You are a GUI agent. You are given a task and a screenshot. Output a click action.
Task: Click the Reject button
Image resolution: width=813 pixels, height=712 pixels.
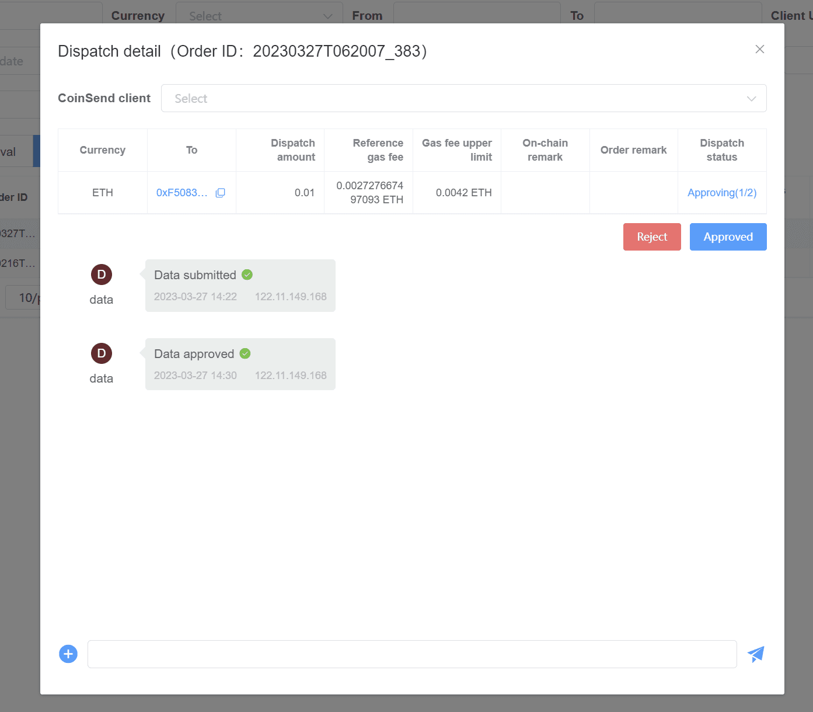pyautogui.click(x=652, y=237)
